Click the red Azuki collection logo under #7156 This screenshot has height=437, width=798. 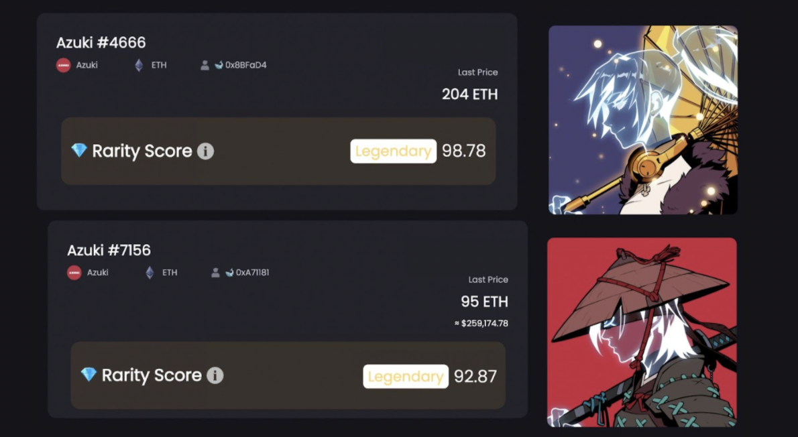click(x=74, y=273)
